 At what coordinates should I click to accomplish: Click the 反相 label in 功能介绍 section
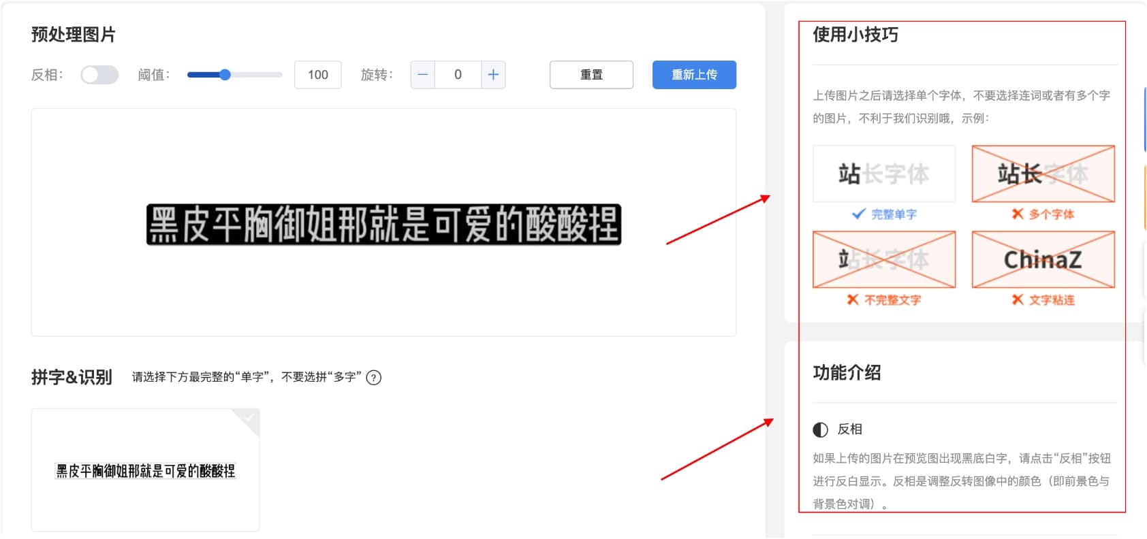point(850,429)
